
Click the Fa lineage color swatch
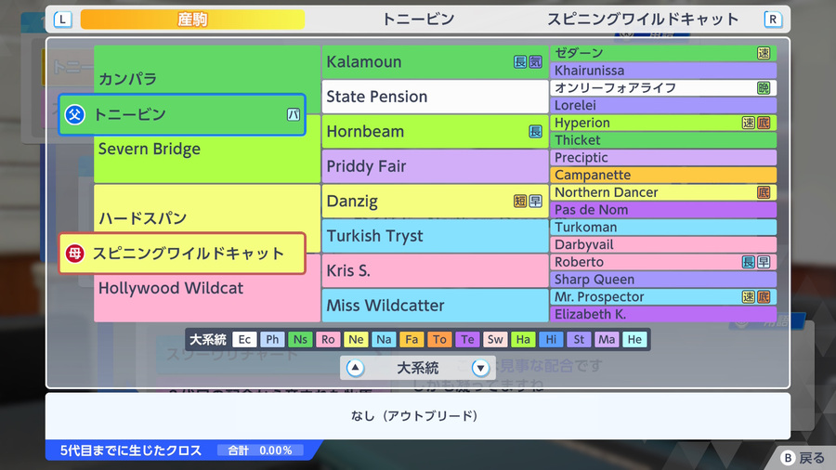pyautogui.click(x=411, y=339)
